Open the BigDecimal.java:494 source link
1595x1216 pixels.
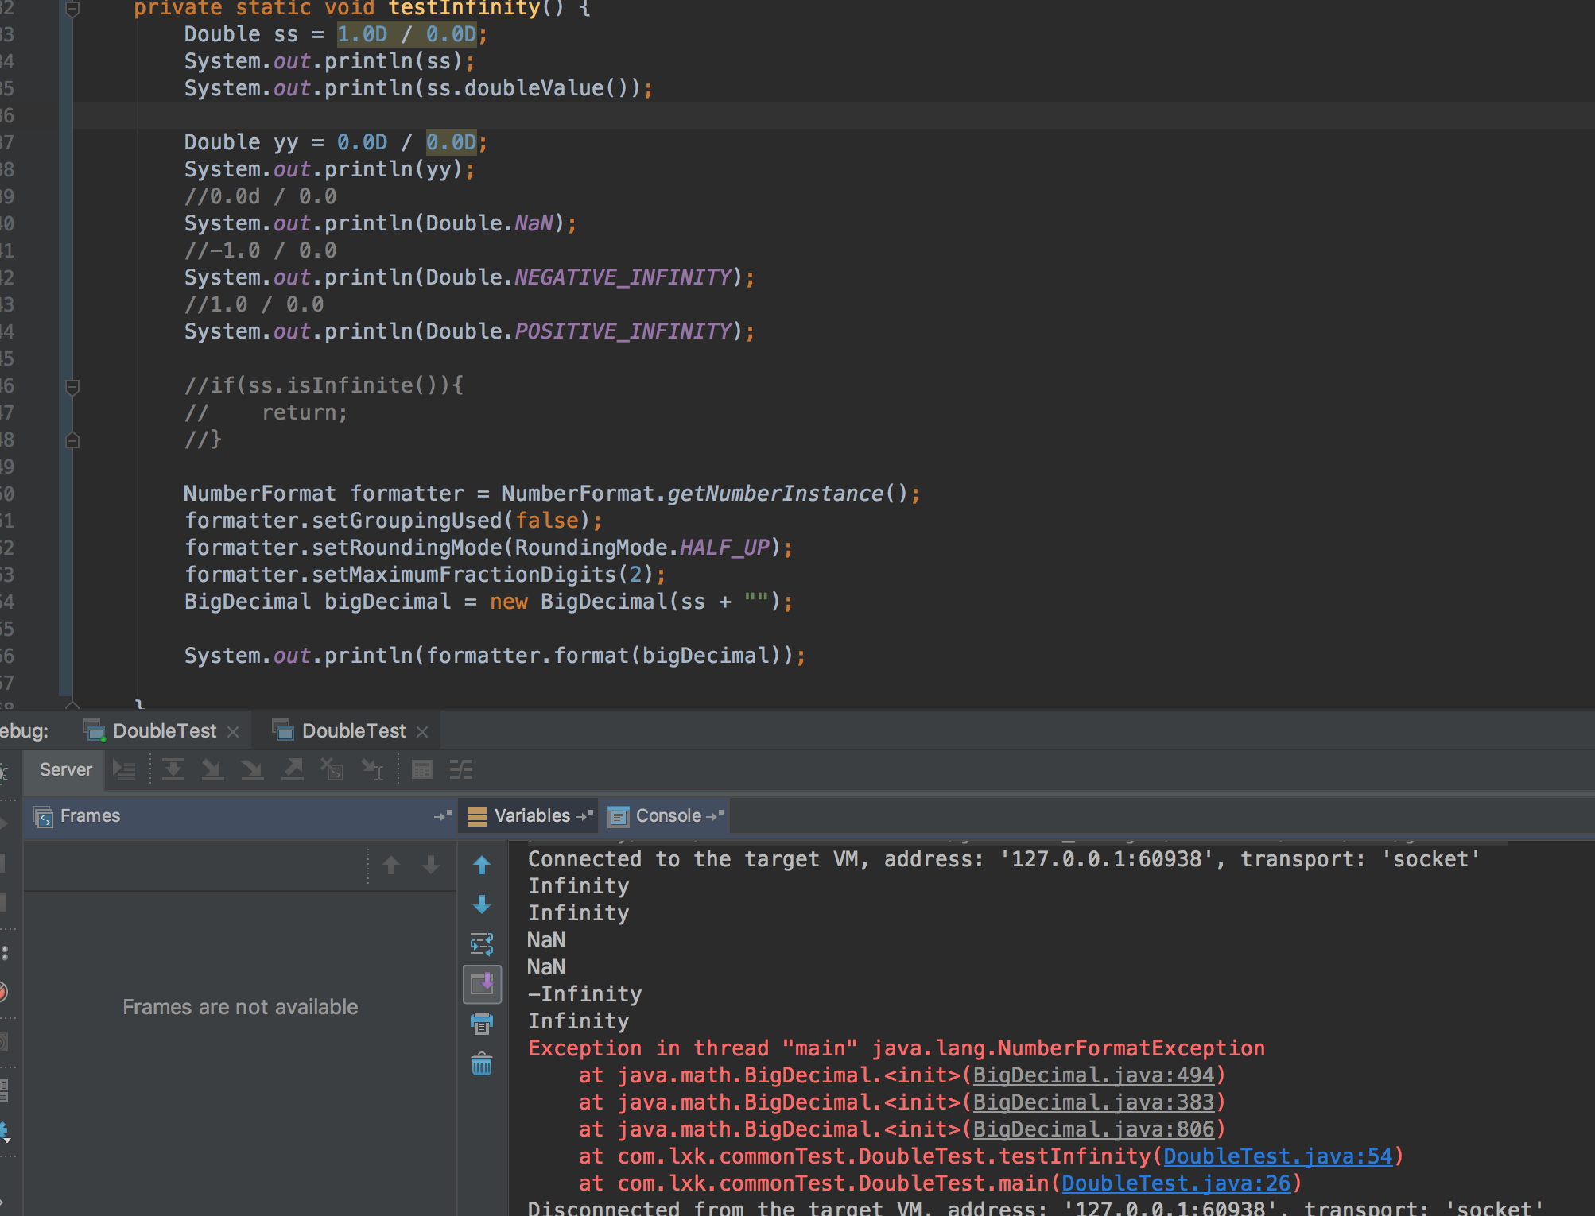1093,1075
